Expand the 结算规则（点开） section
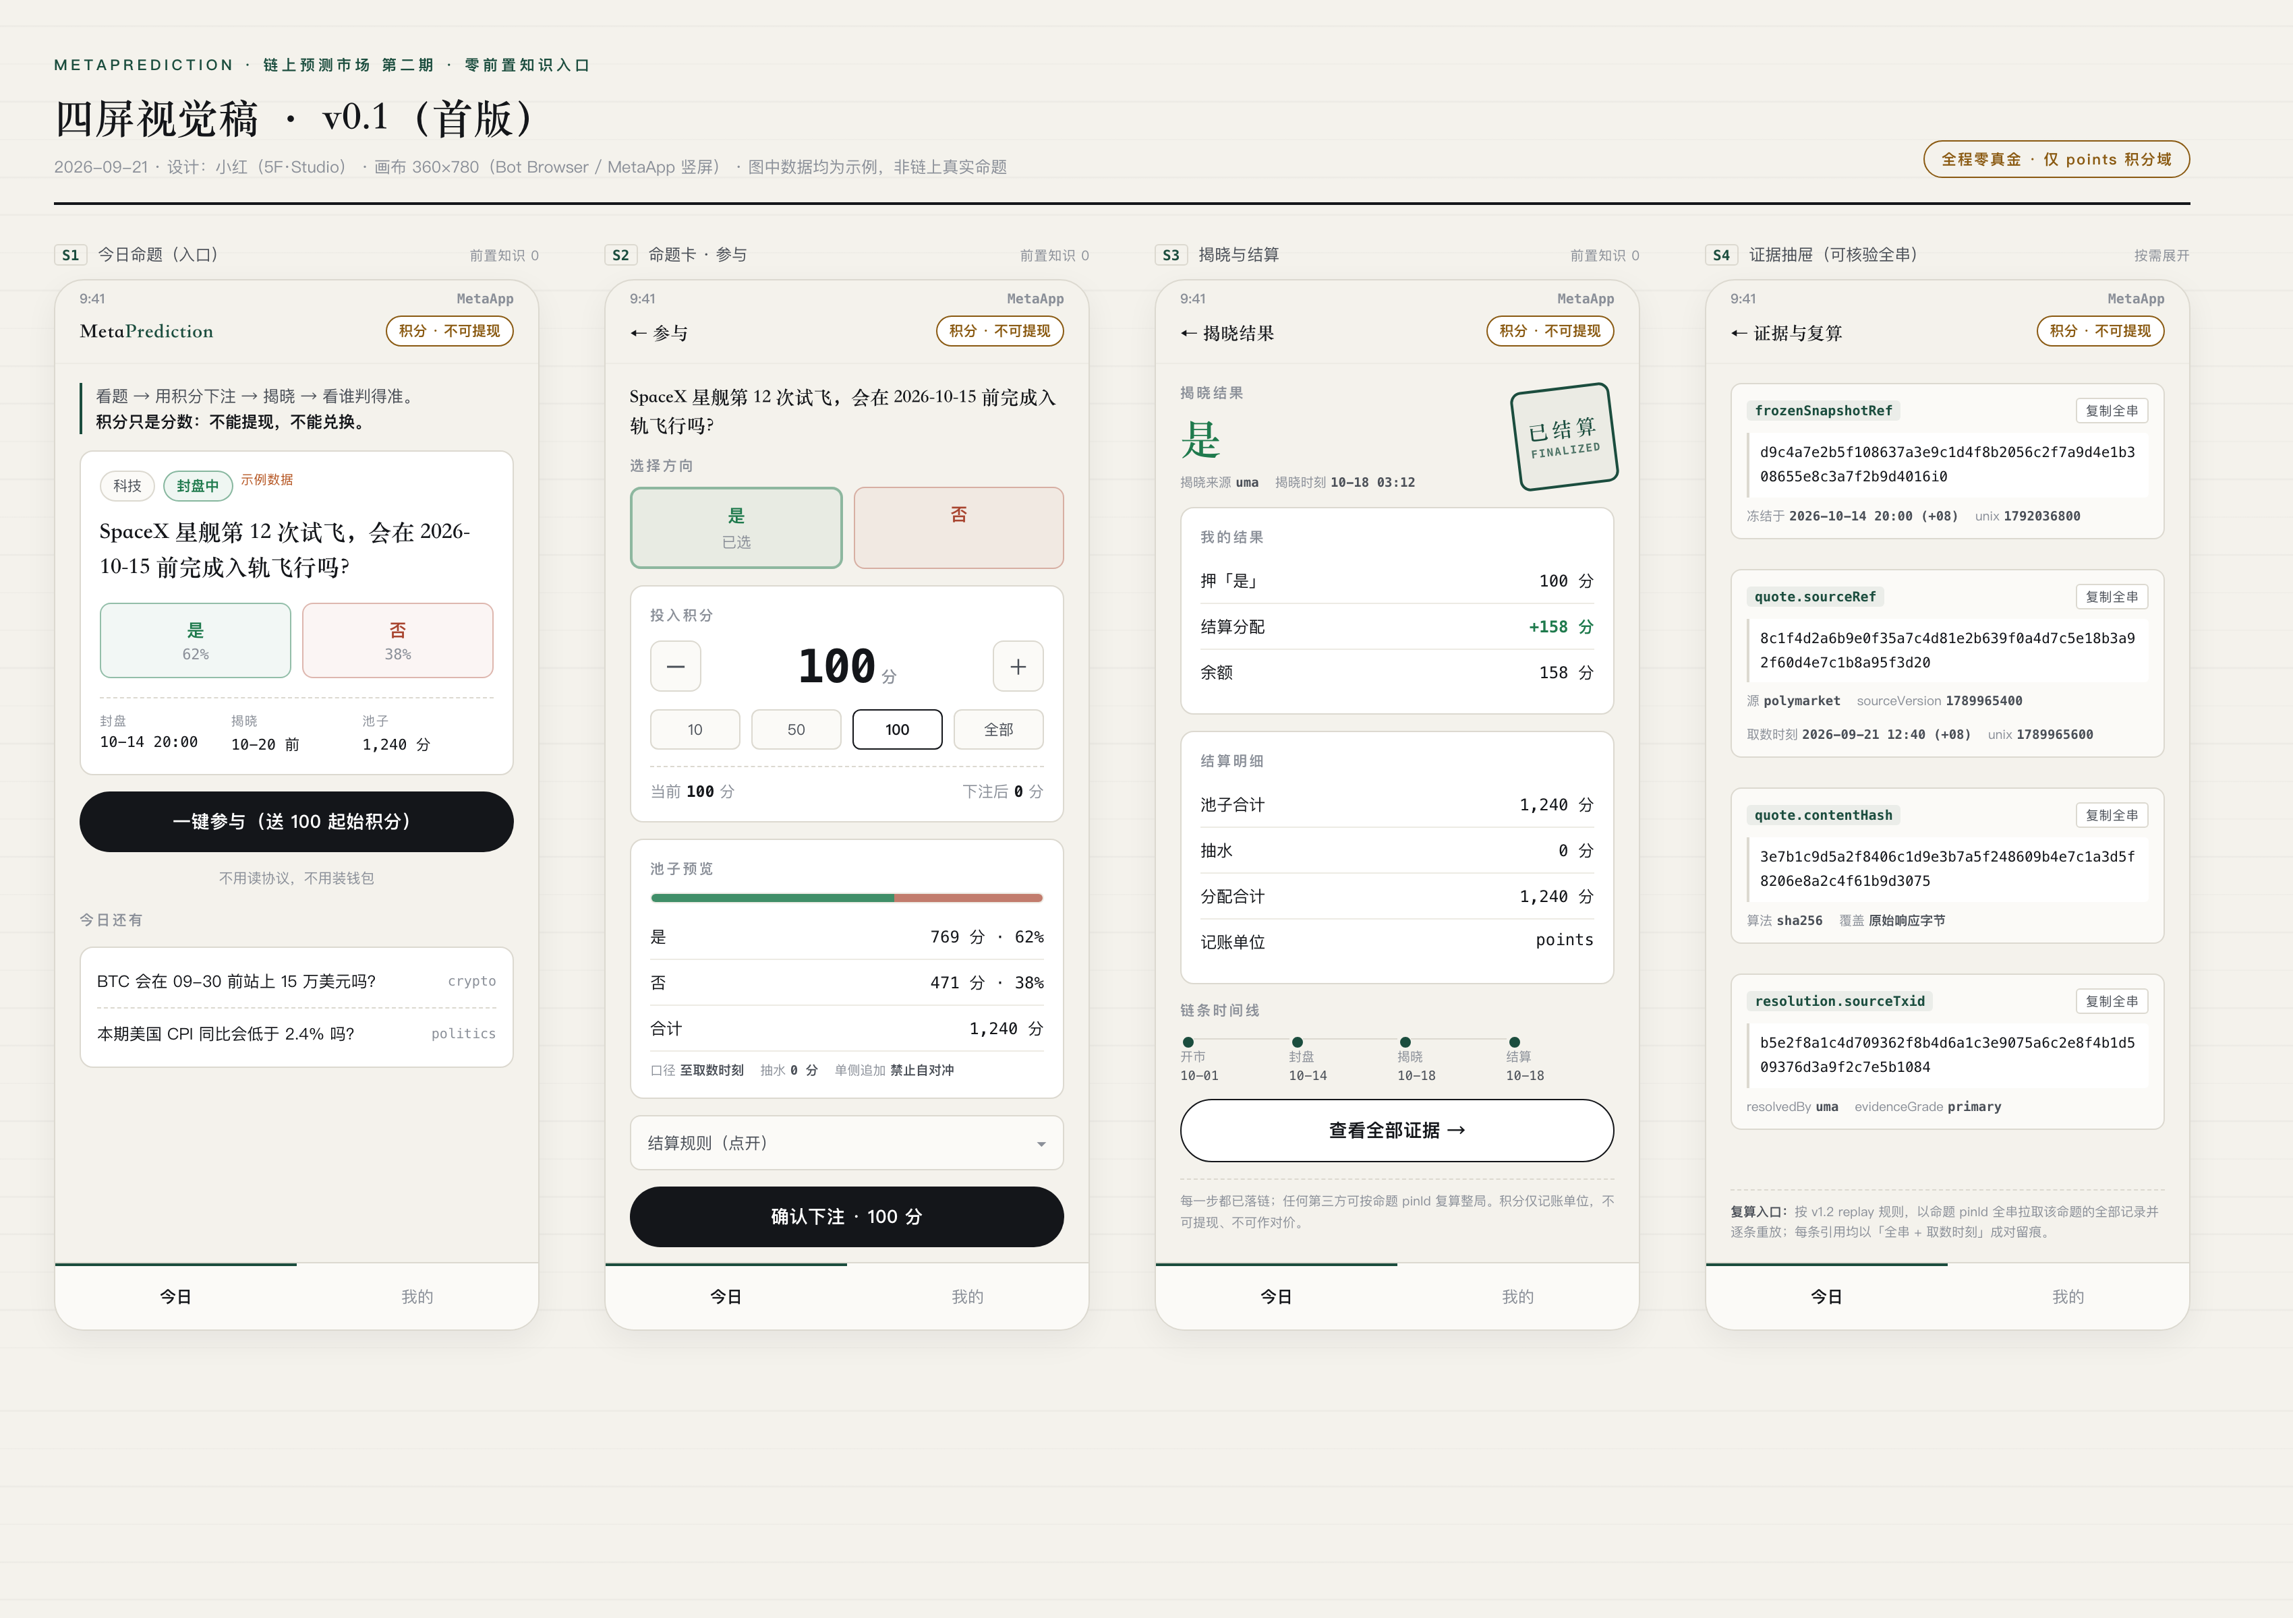This screenshot has height=1618, width=2293. tap(847, 1143)
